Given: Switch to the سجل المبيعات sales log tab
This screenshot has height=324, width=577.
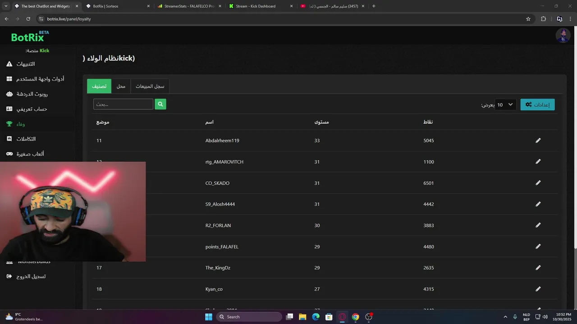Looking at the screenshot, I should tap(150, 86).
